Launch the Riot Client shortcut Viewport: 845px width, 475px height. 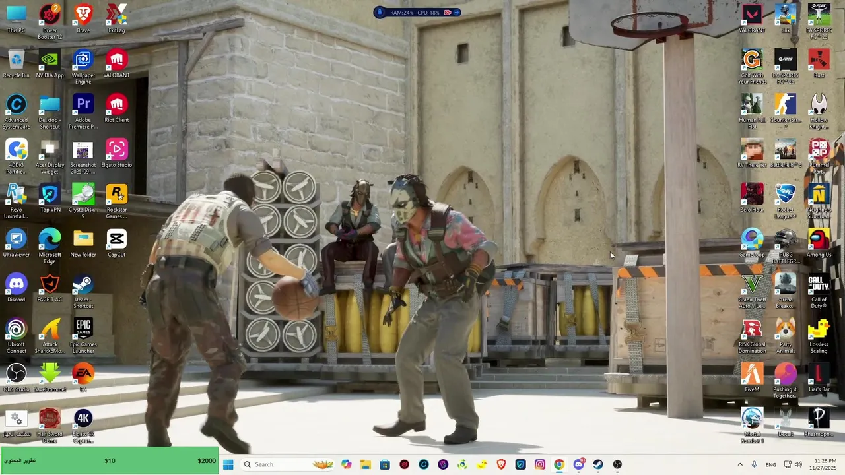116,108
